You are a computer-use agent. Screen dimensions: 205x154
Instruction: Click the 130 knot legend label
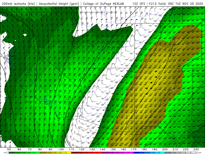[92, 149]
